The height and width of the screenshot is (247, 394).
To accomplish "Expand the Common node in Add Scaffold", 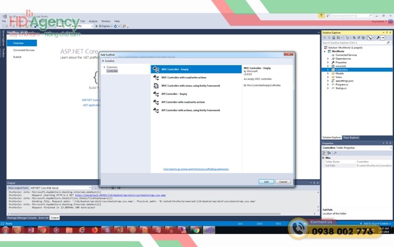I will (104, 67).
